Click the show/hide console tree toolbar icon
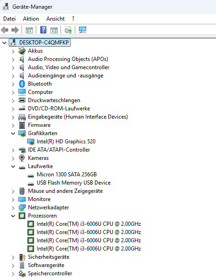This screenshot has height=278, width=216. pos(29,30)
